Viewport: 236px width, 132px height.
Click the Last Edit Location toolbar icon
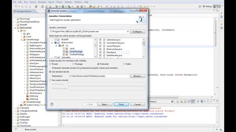click(x=141, y=7)
